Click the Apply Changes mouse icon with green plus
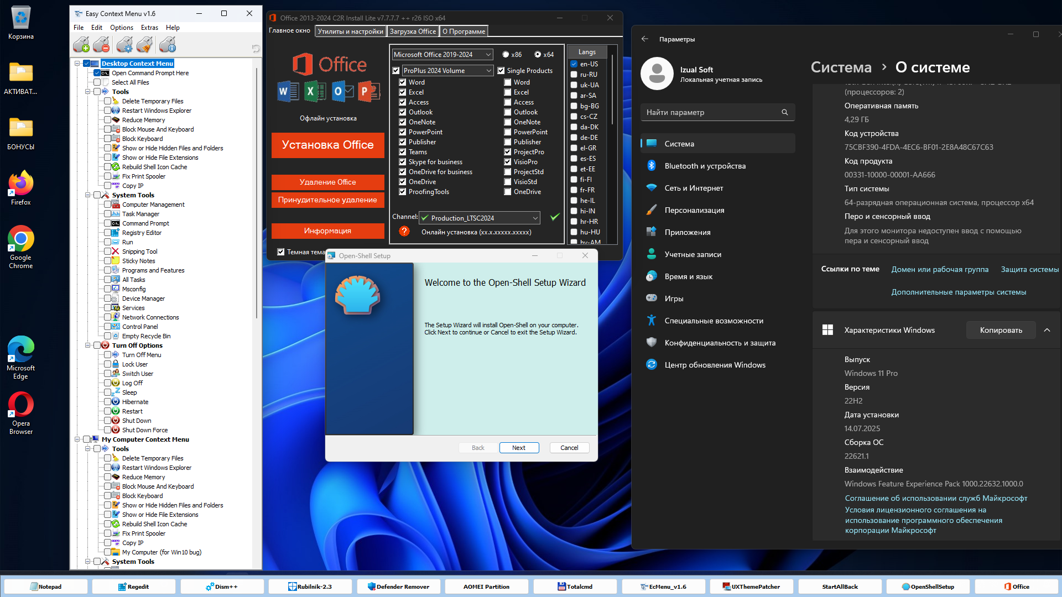Screen dimensions: 1062x597 (81, 44)
